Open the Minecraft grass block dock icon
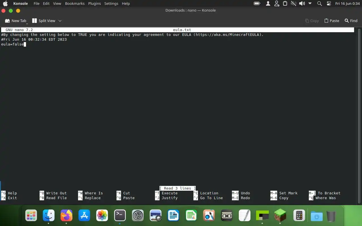 pyautogui.click(x=280, y=216)
